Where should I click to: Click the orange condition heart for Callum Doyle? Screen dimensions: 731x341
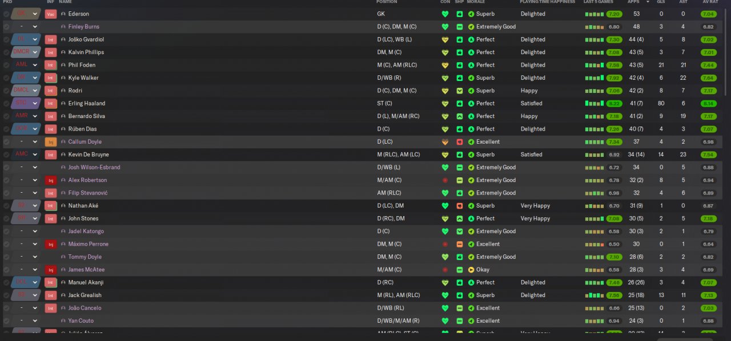point(445,141)
